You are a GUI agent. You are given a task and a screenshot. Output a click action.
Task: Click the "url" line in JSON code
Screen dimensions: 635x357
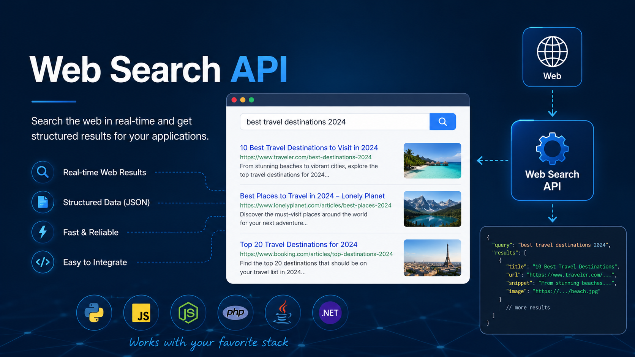click(561, 275)
